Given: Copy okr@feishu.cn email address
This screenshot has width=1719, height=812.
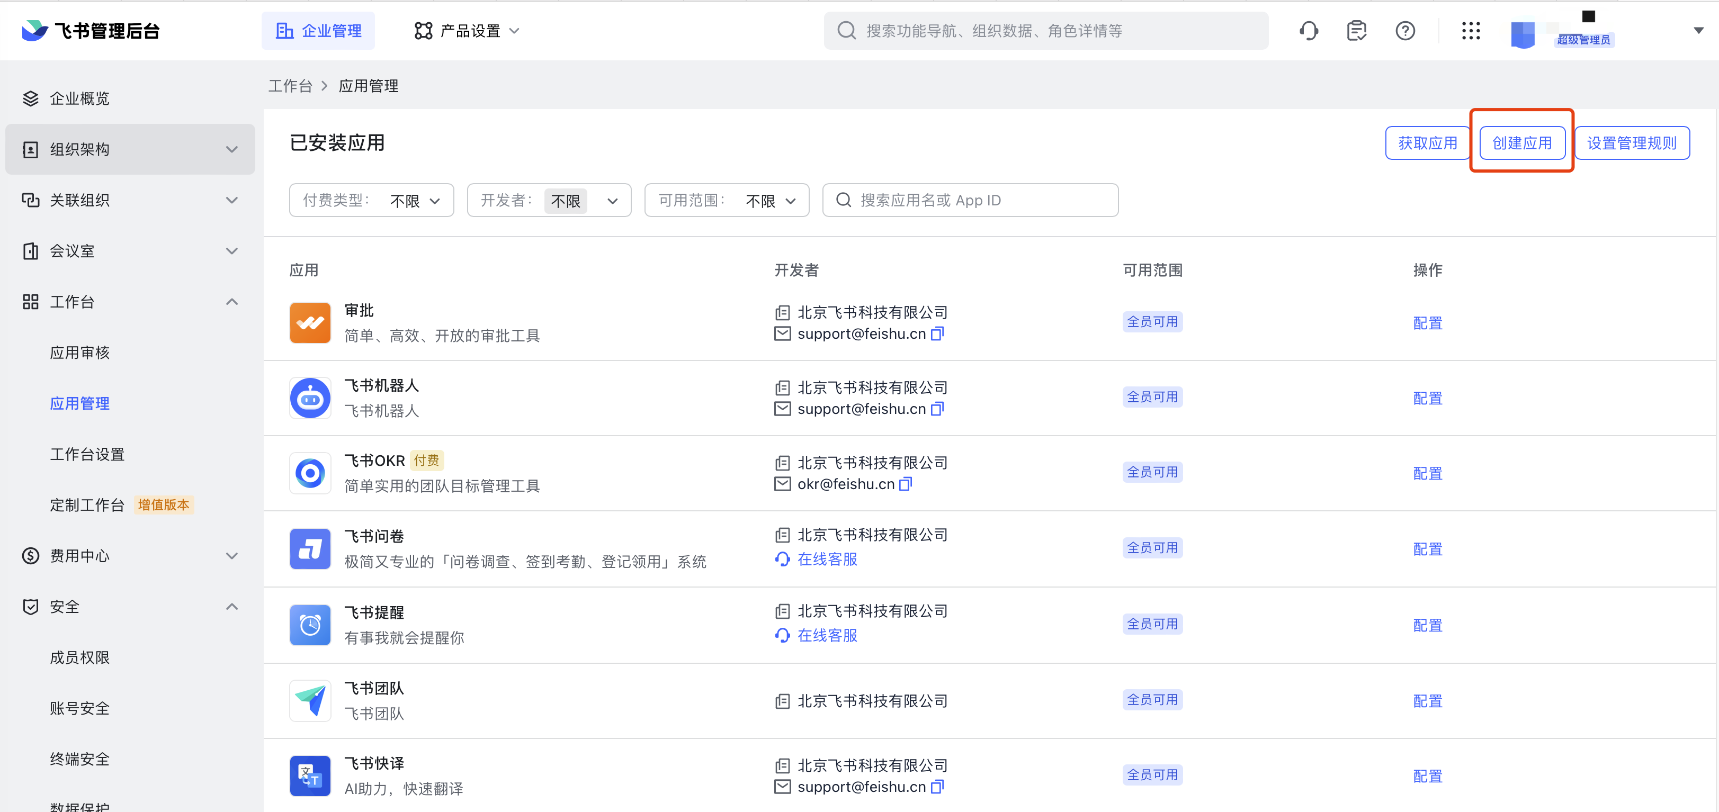Looking at the screenshot, I should point(906,484).
